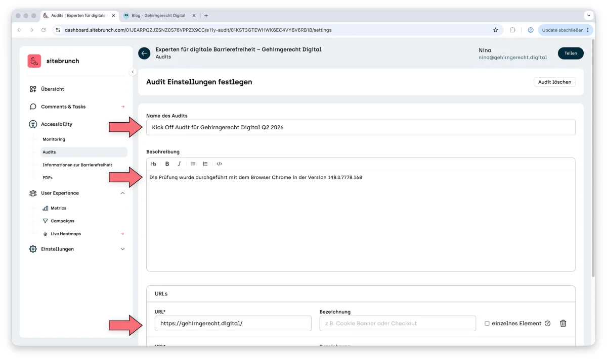The image size is (607, 360).
Task: Collapse the User Experience section
Action: (x=122, y=193)
